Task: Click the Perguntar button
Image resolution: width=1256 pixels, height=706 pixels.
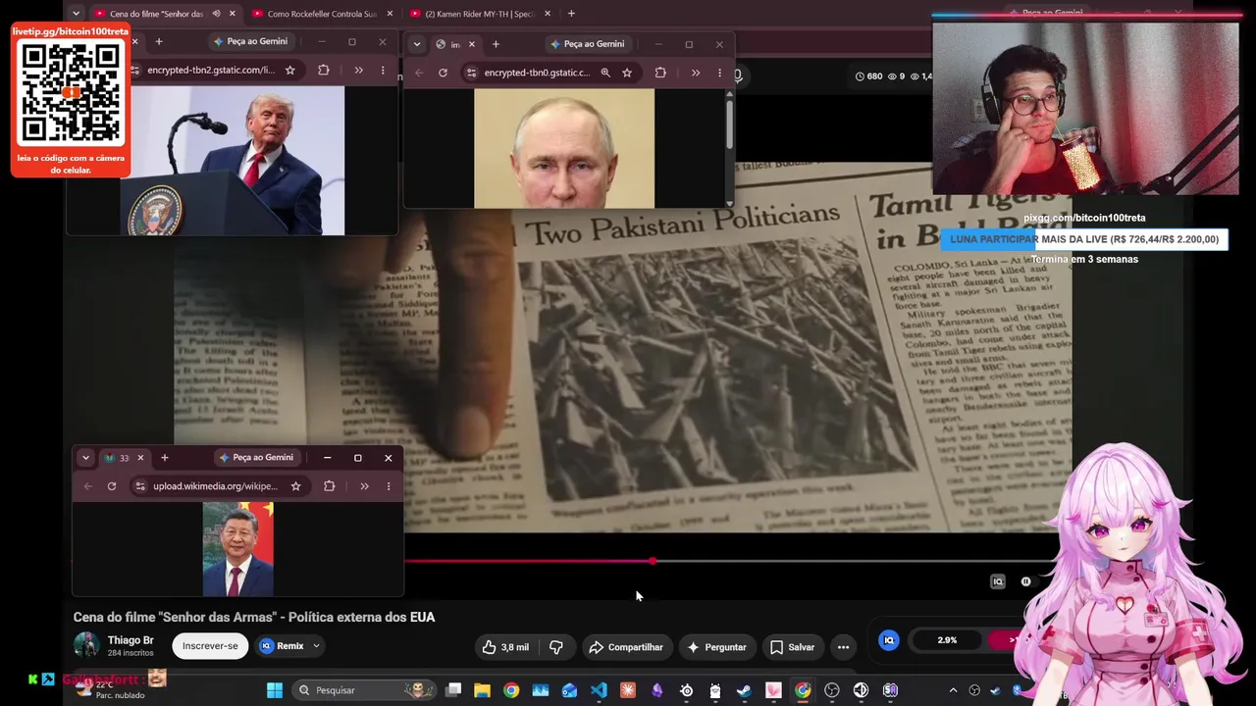Action: tap(717, 647)
